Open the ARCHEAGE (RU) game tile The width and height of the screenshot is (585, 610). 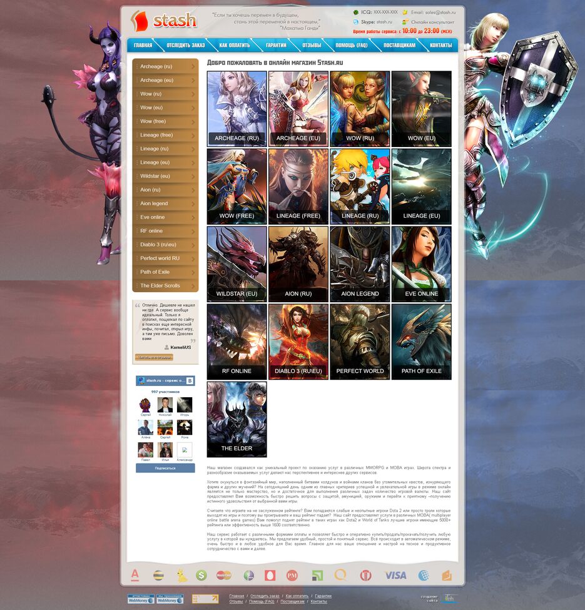(x=237, y=109)
